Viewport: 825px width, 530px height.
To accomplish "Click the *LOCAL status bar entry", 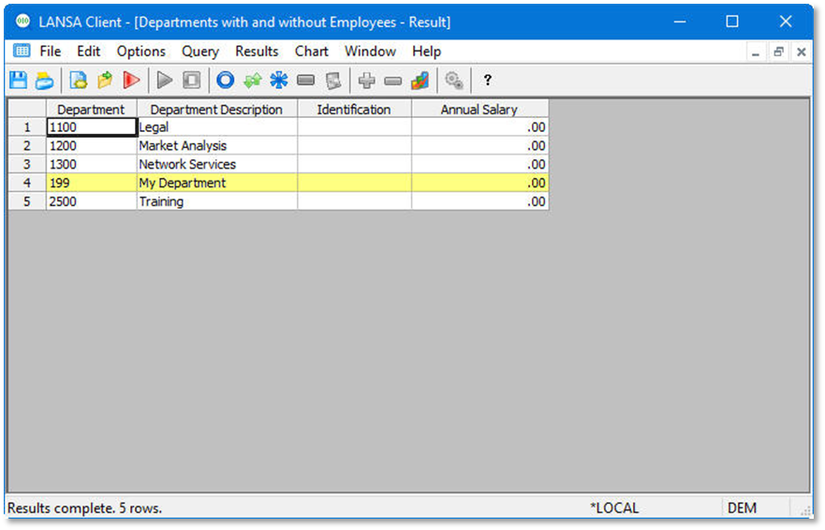I will (x=613, y=508).
